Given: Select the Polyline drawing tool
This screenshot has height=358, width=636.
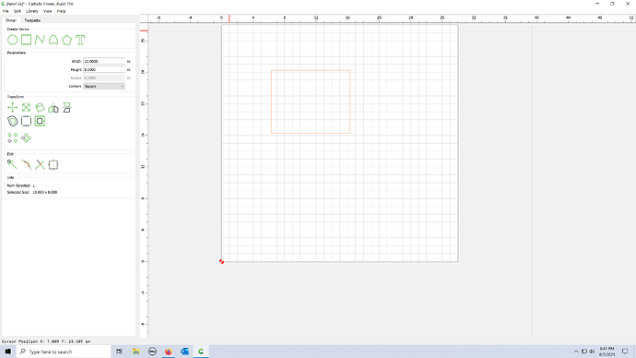Looking at the screenshot, I should (x=40, y=40).
